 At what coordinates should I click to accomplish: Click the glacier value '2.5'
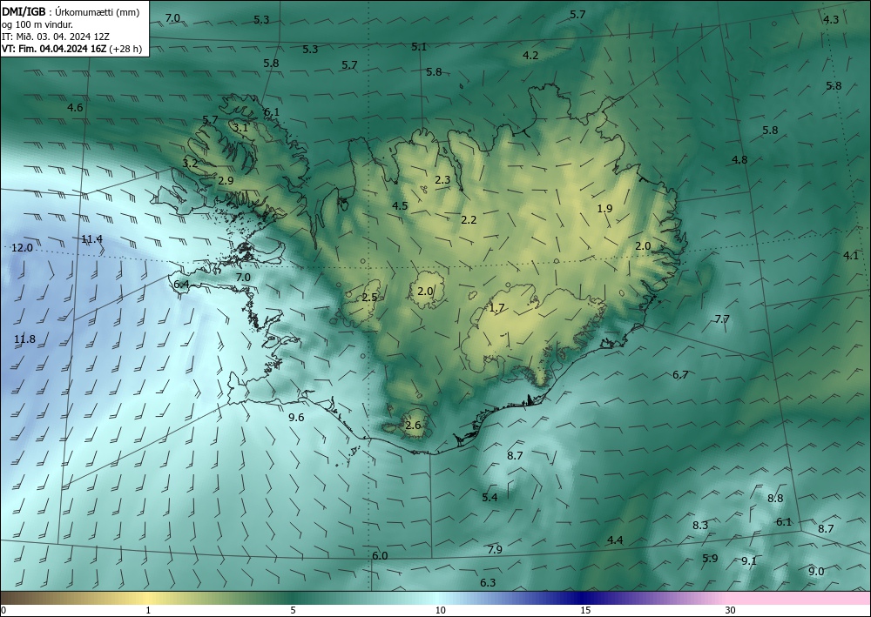click(x=369, y=298)
